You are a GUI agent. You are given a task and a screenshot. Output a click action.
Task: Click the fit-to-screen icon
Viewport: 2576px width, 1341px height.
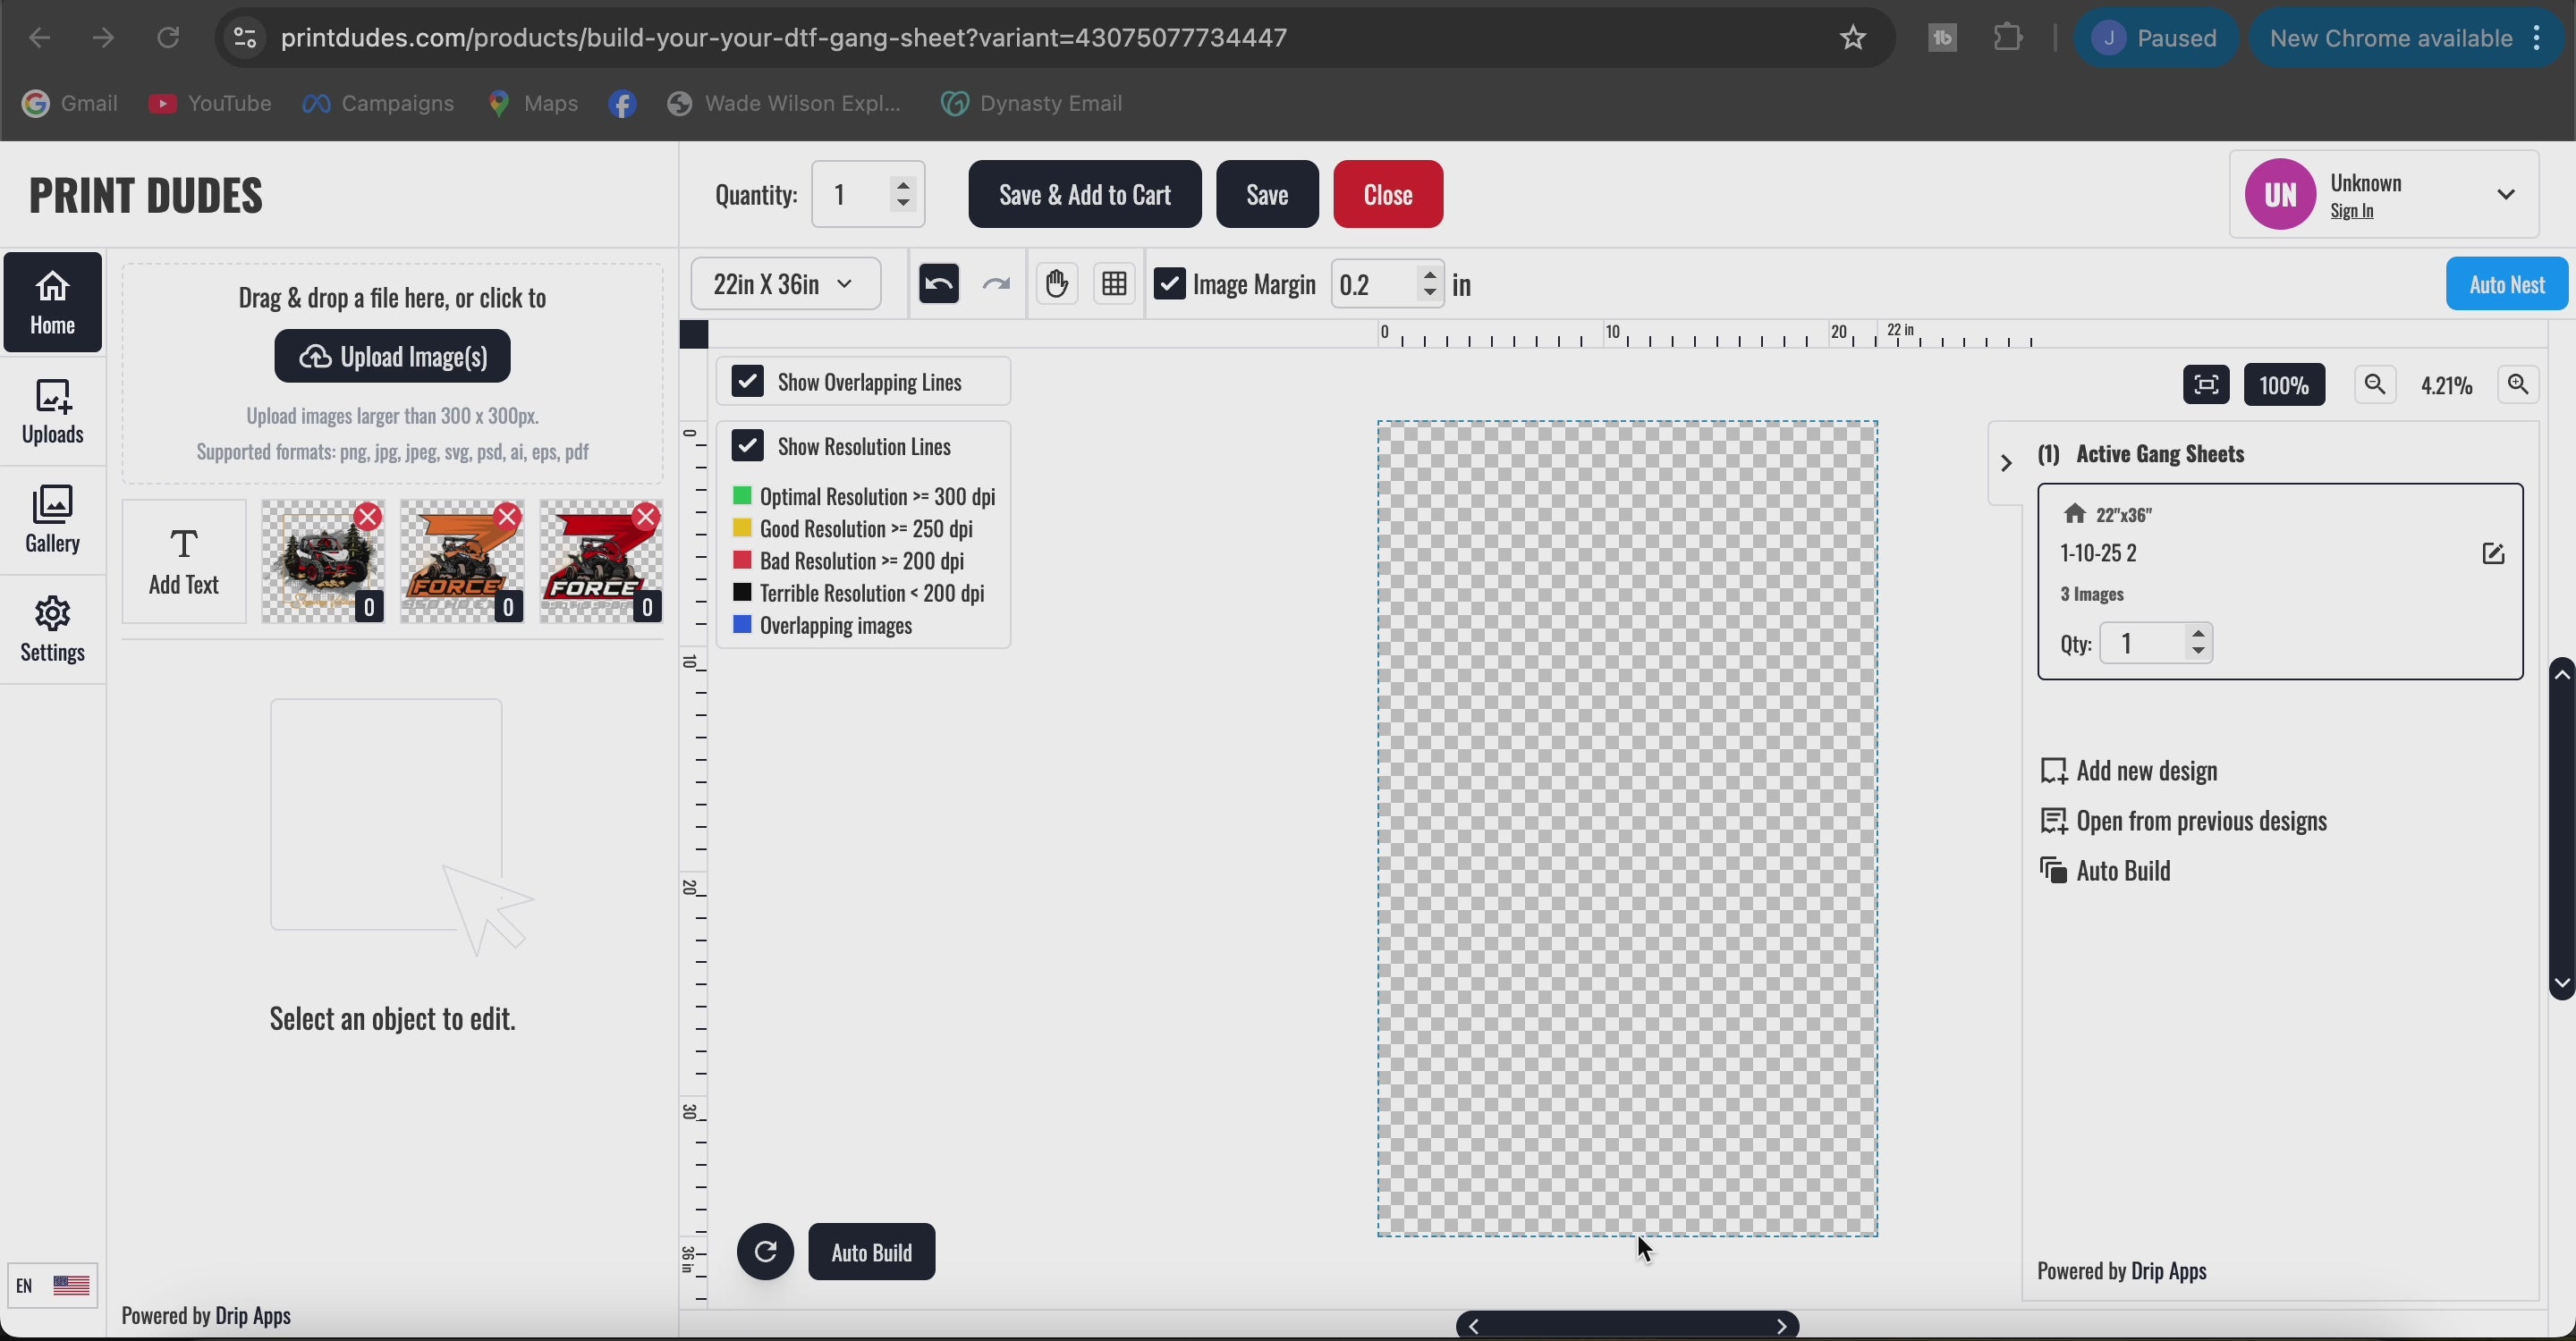click(2205, 385)
